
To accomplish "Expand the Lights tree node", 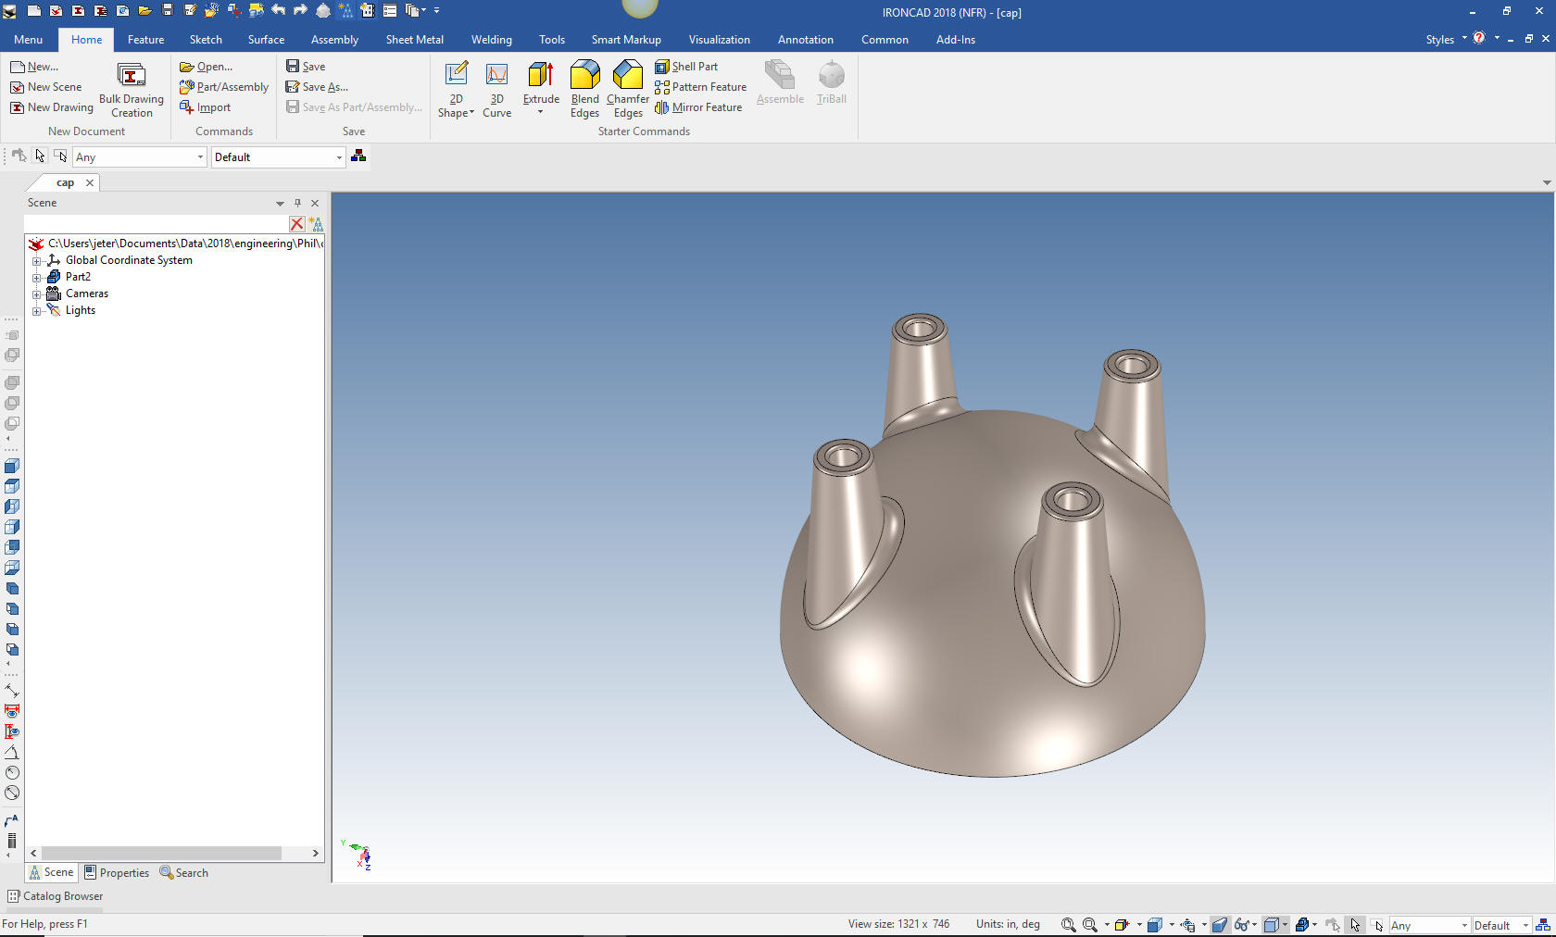I will click(37, 311).
